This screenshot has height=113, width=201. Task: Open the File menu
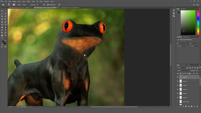[x=6, y=1]
